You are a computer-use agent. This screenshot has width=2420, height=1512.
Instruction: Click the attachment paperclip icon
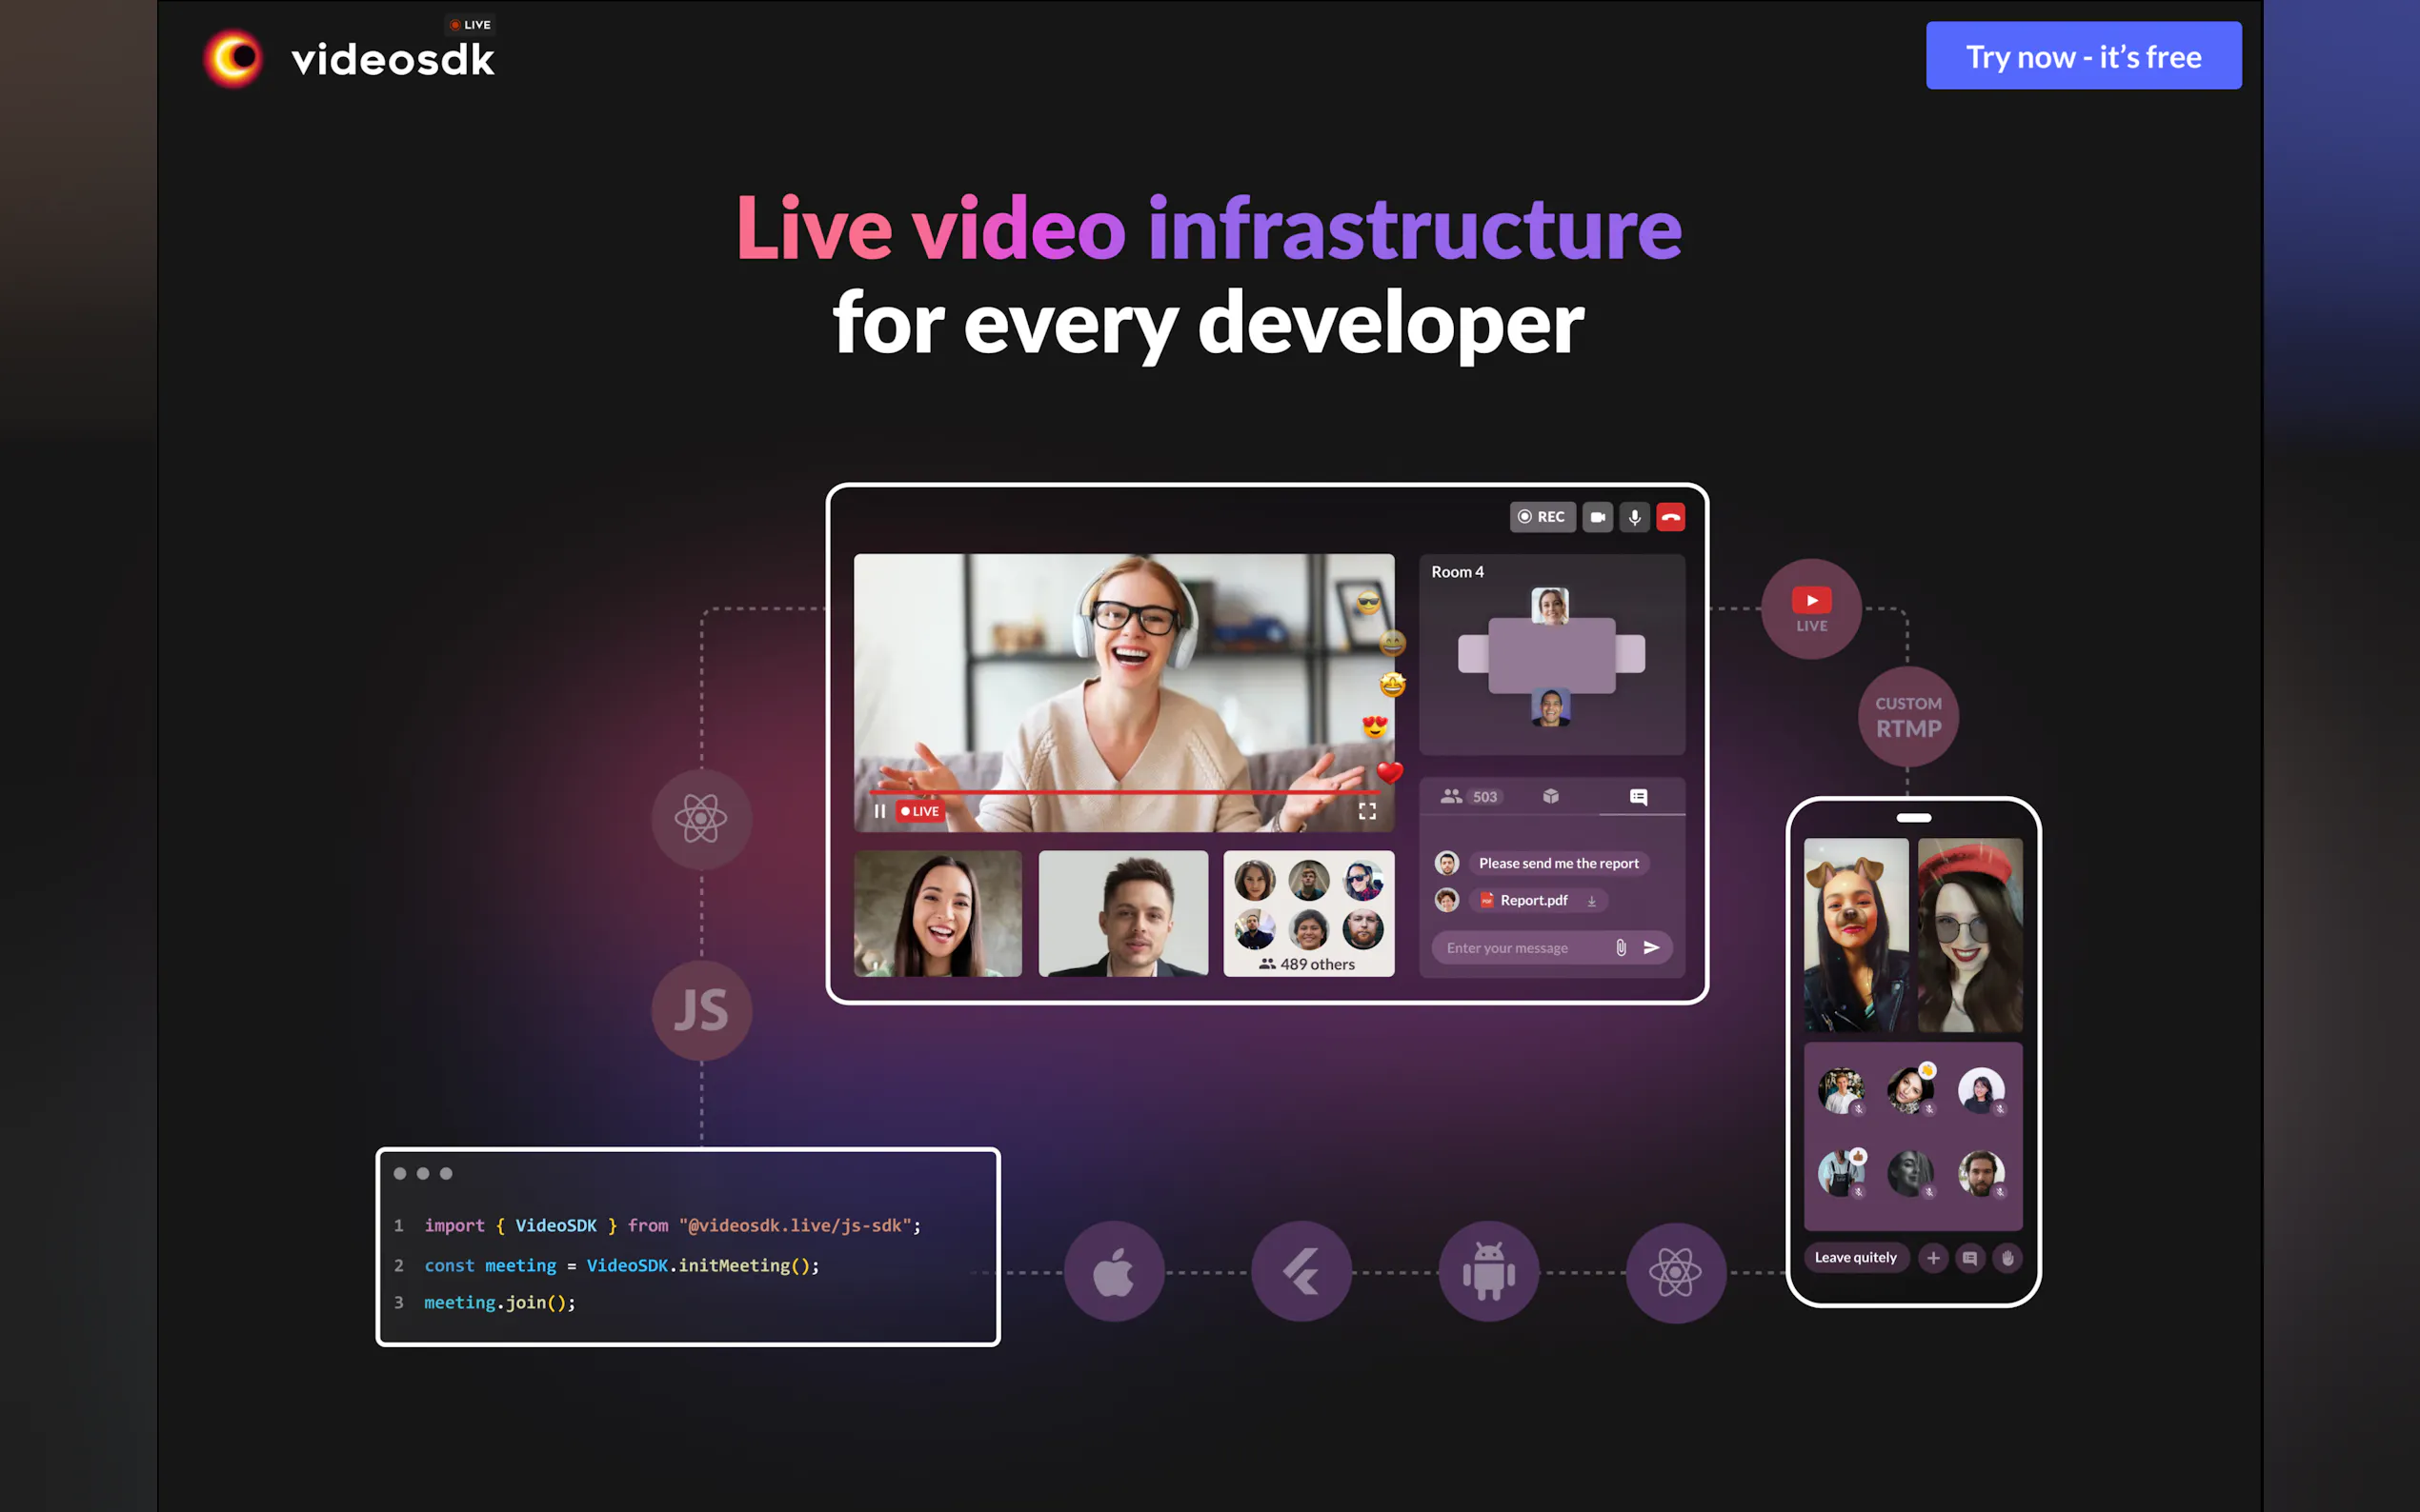(x=1621, y=948)
